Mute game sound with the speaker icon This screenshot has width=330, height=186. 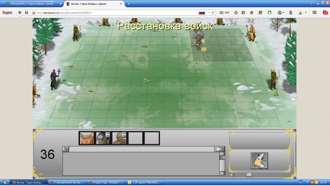coord(232,175)
